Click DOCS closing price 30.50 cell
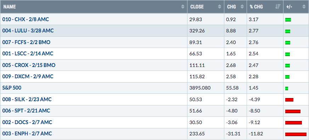309x140 pixels. point(206,122)
